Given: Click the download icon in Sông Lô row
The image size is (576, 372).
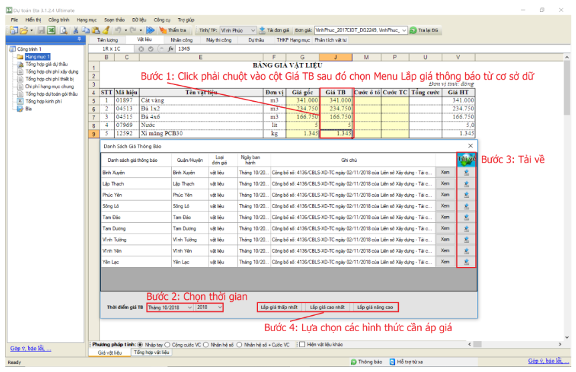Looking at the screenshot, I should coord(466,206).
